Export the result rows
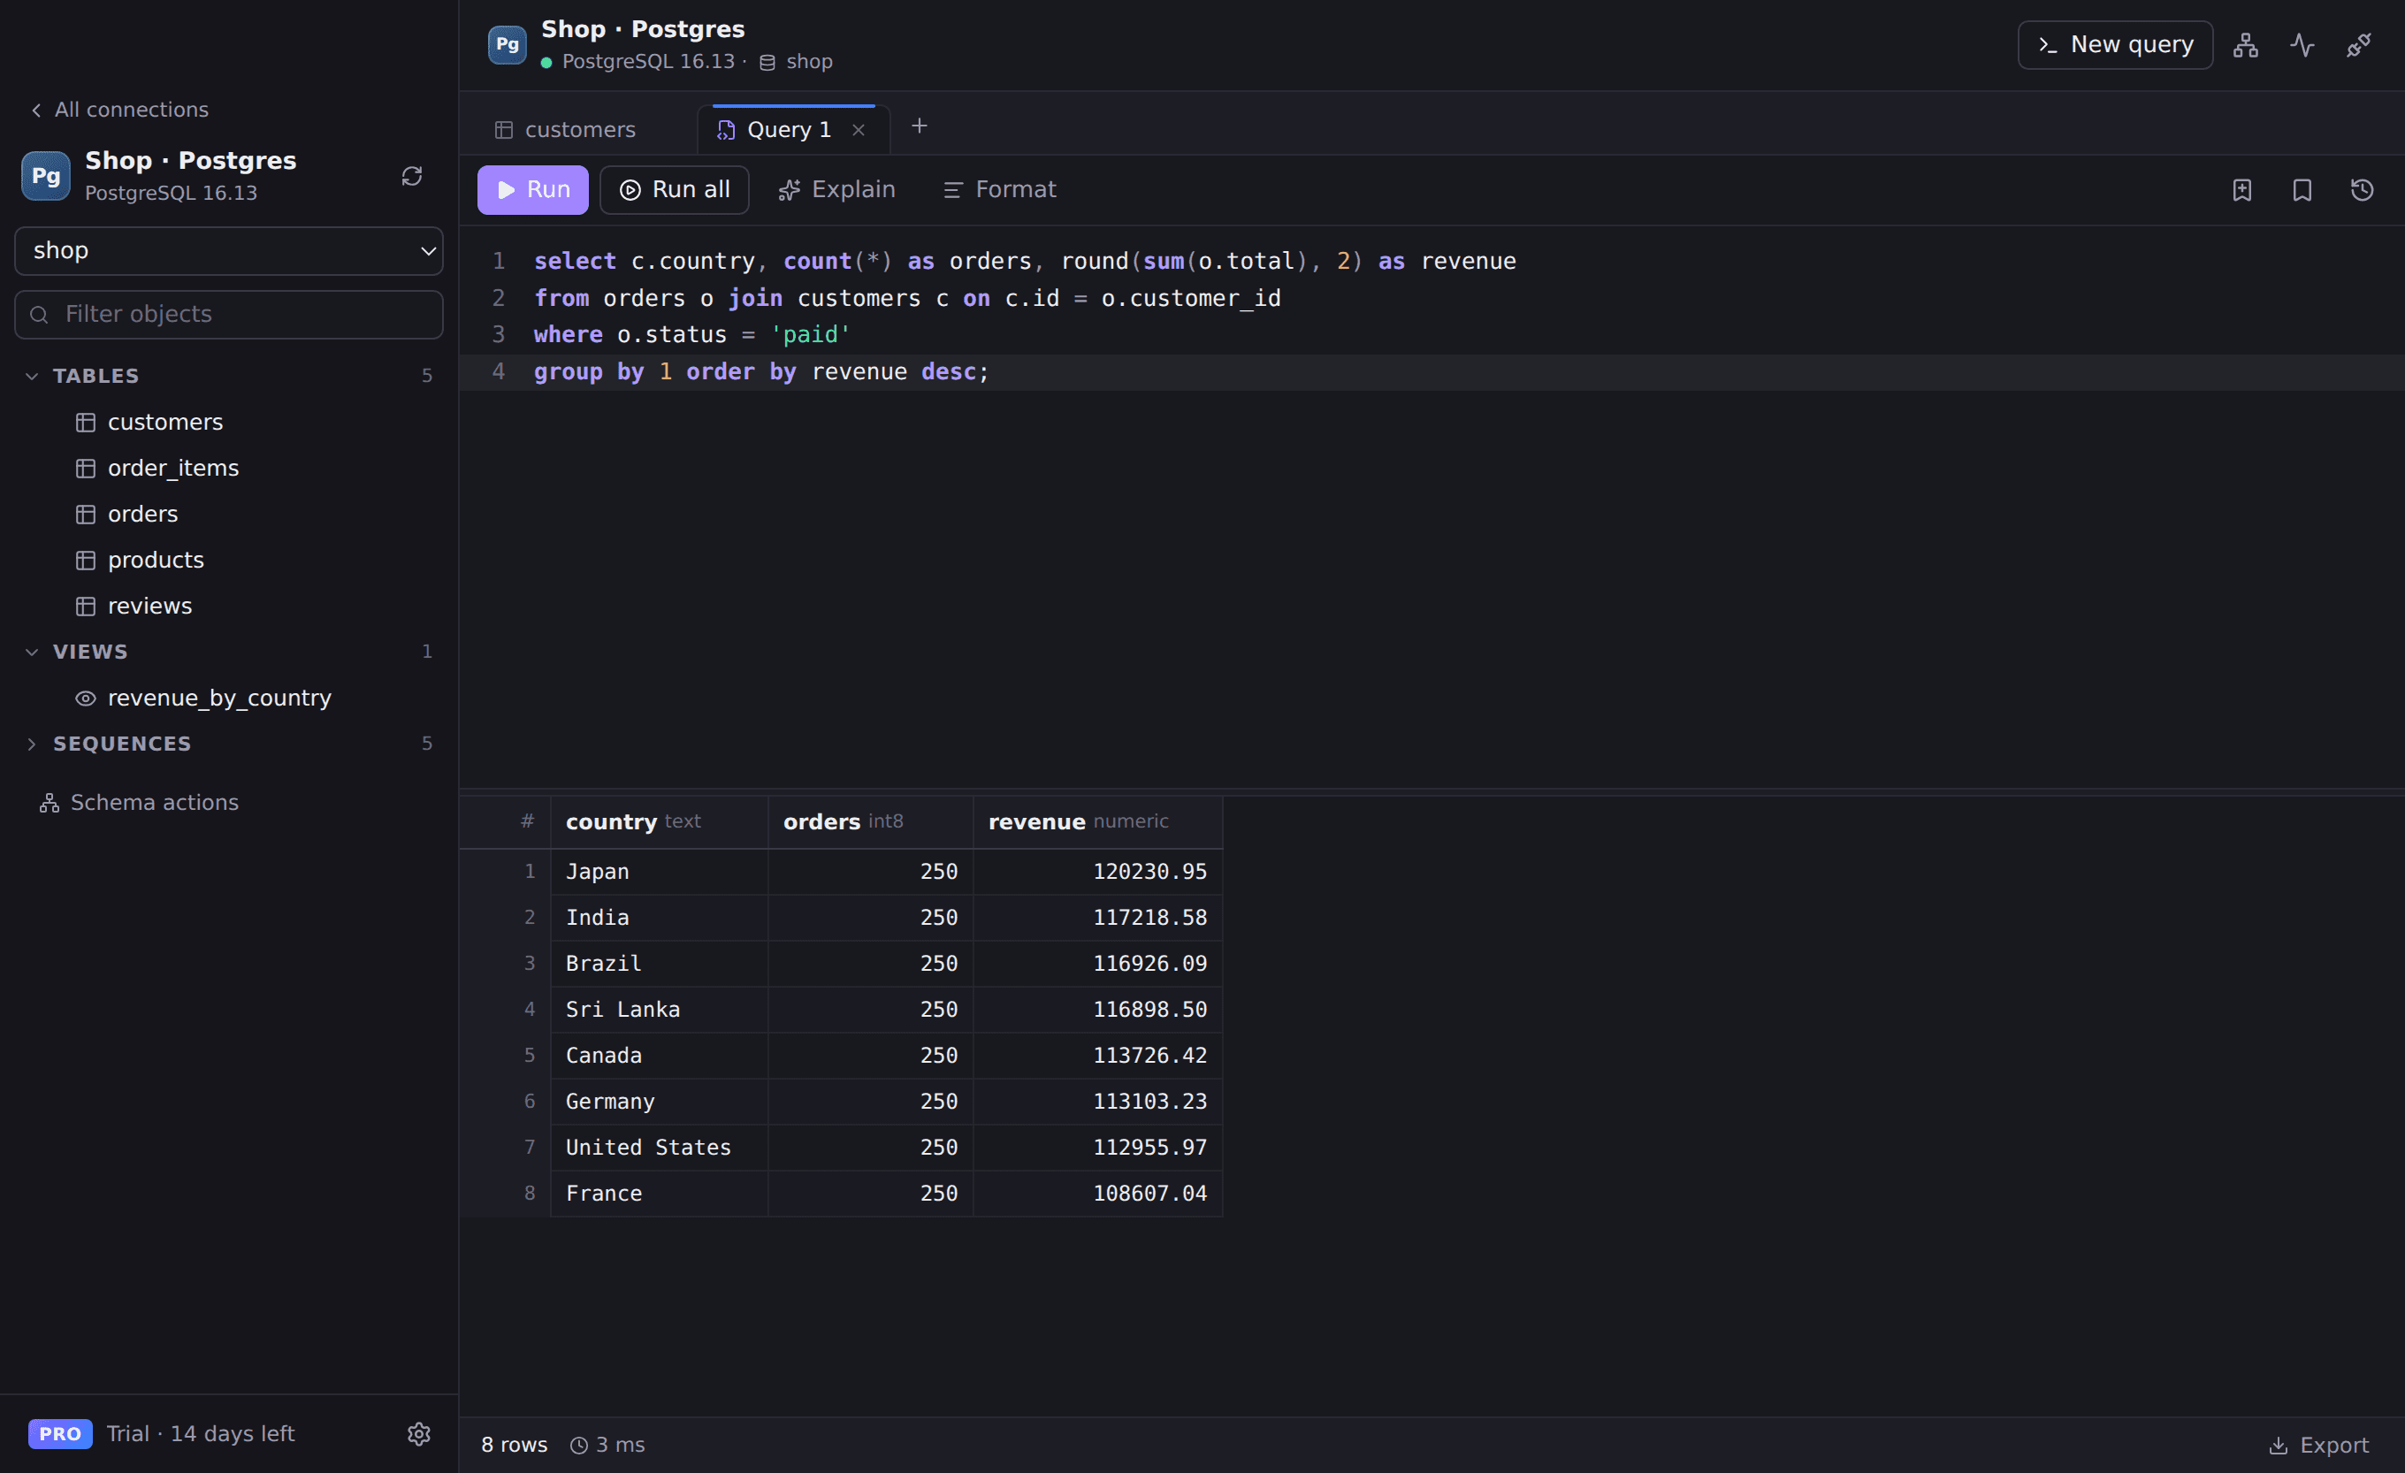Image resolution: width=2405 pixels, height=1473 pixels. coord(2318,1445)
